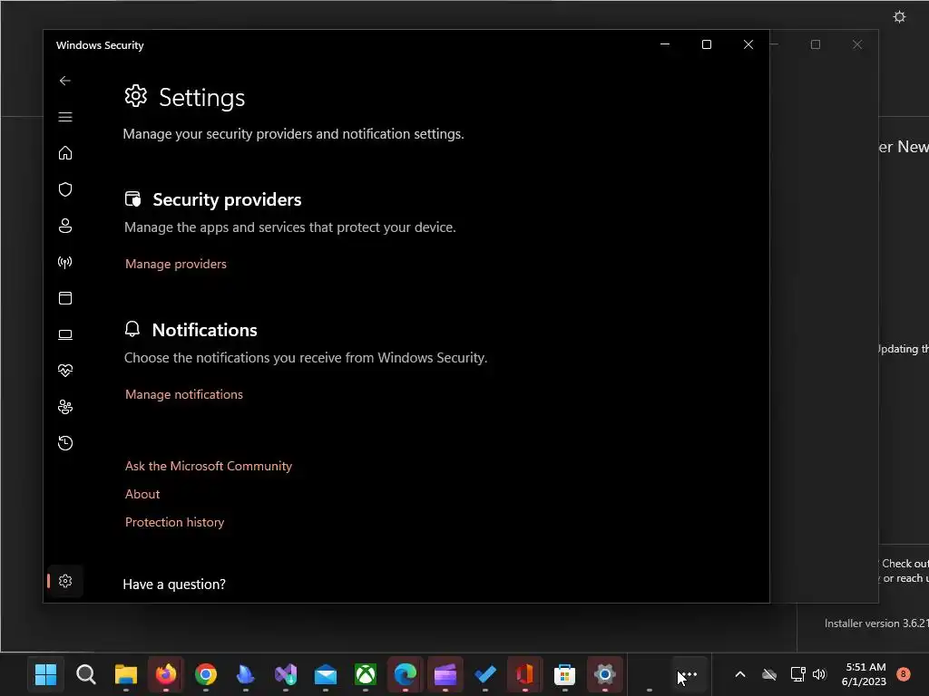This screenshot has width=929, height=696.
Task: Click the cloud sync icon in tray
Action: coord(769,674)
